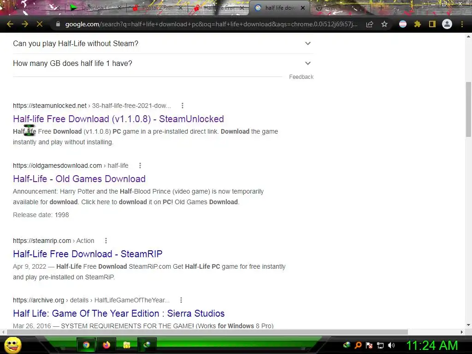Stop loading the page
This screenshot has width=472, height=354.
(x=40, y=24)
